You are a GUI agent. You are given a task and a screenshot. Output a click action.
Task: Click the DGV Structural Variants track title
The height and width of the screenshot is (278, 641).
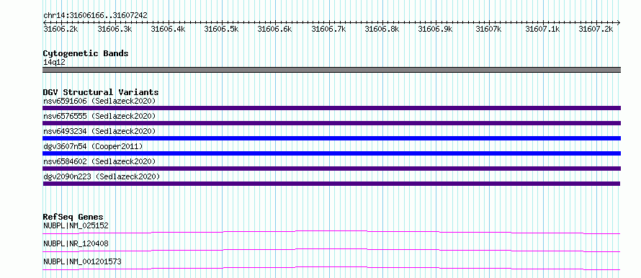pos(101,92)
